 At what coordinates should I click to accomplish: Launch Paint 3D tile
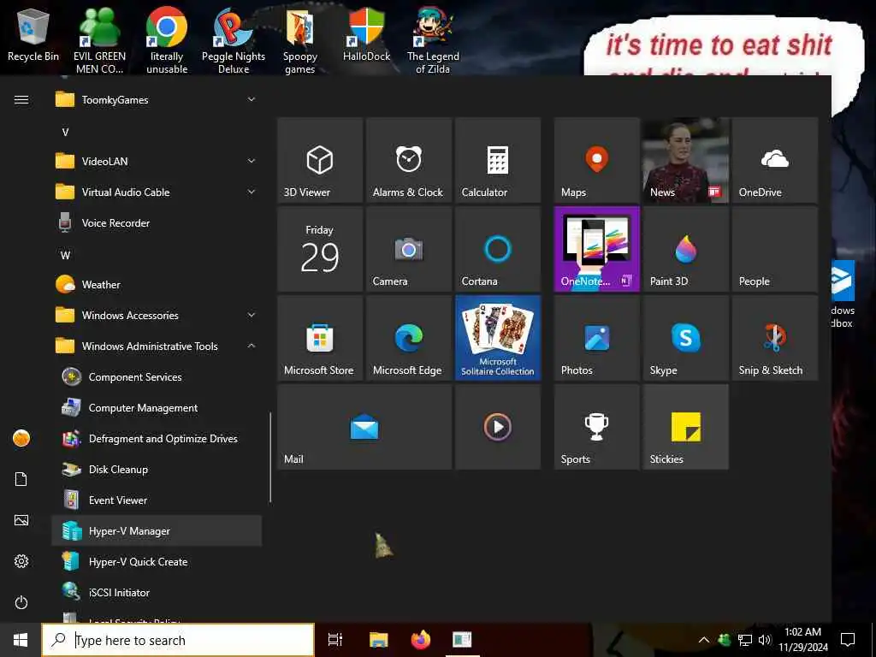685,249
